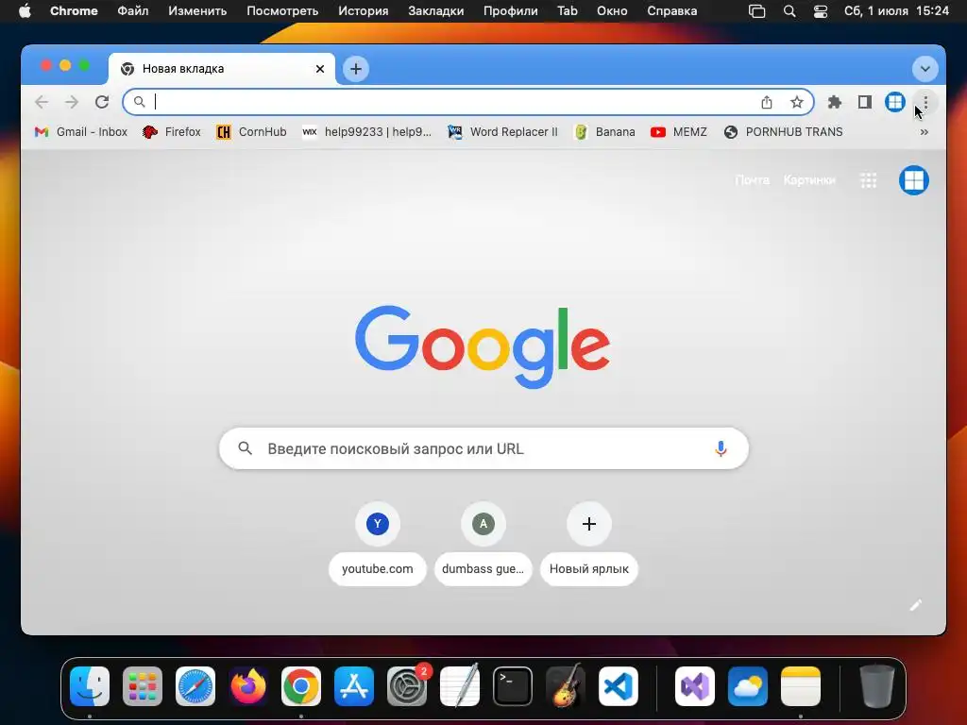Customize page with pencil icon

coord(916,605)
